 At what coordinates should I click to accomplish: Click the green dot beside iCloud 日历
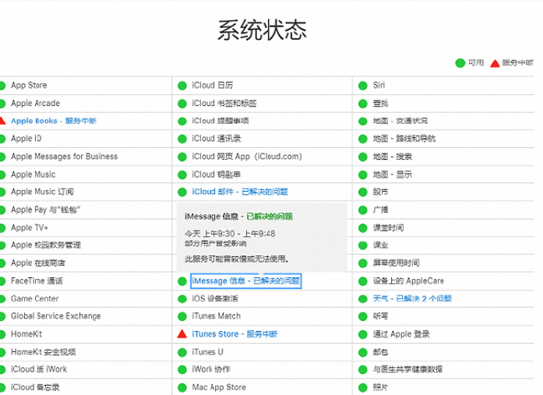[182, 86]
